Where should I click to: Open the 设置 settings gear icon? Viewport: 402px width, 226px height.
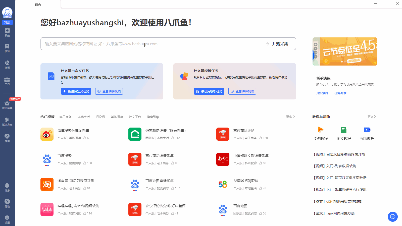pos(7,219)
